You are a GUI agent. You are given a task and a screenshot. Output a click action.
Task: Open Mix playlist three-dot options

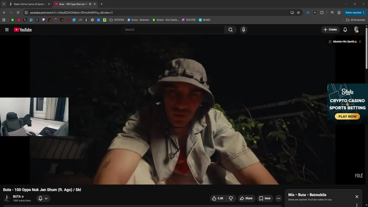pyautogui.click(x=357, y=205)
